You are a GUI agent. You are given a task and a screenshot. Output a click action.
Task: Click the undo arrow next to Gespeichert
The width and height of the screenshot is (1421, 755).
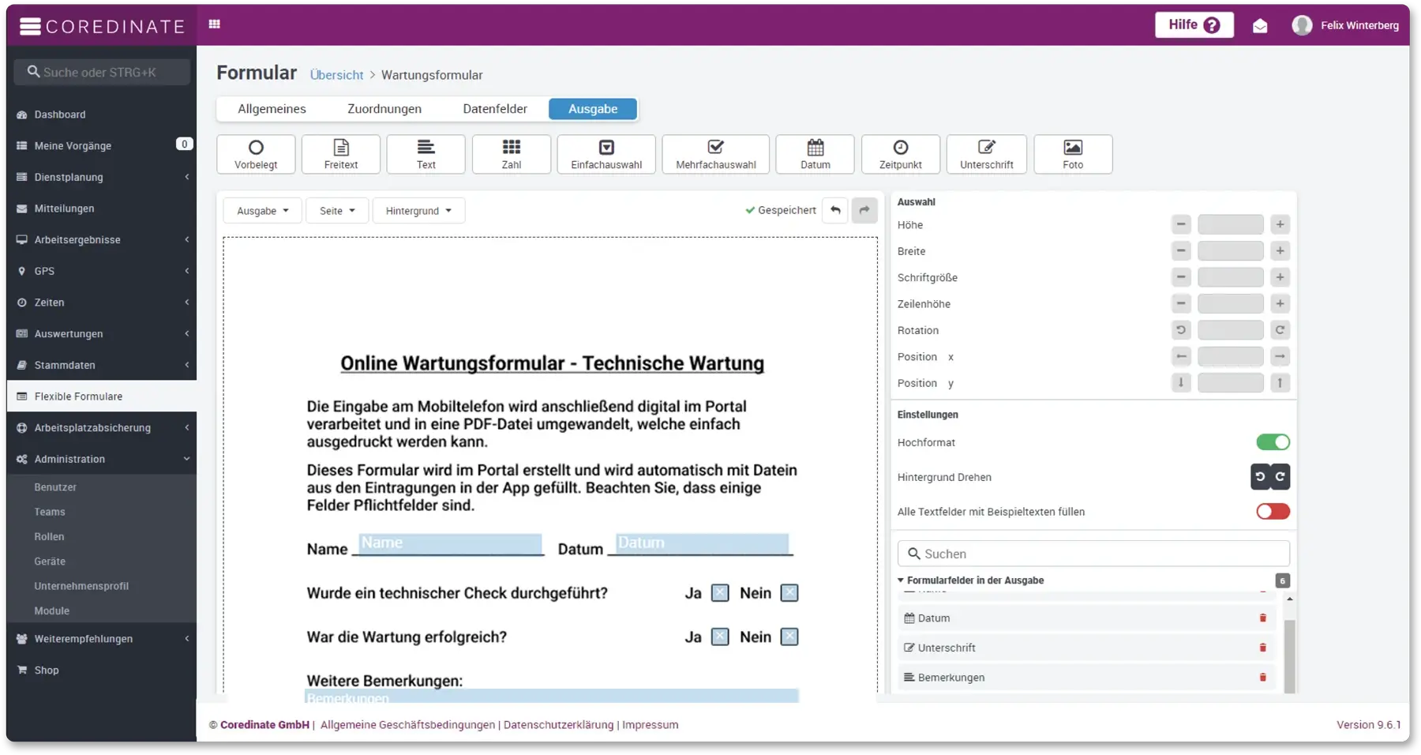point(835,210)
